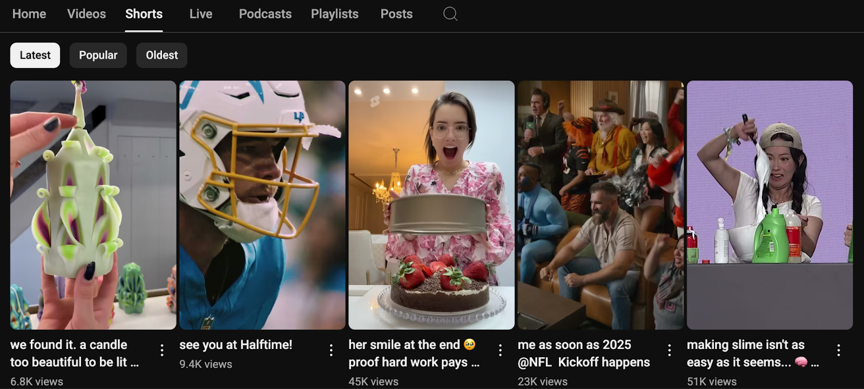Click the channel search magnifier icon
Viewport: 864px width, 389px height.
point(450,14)
